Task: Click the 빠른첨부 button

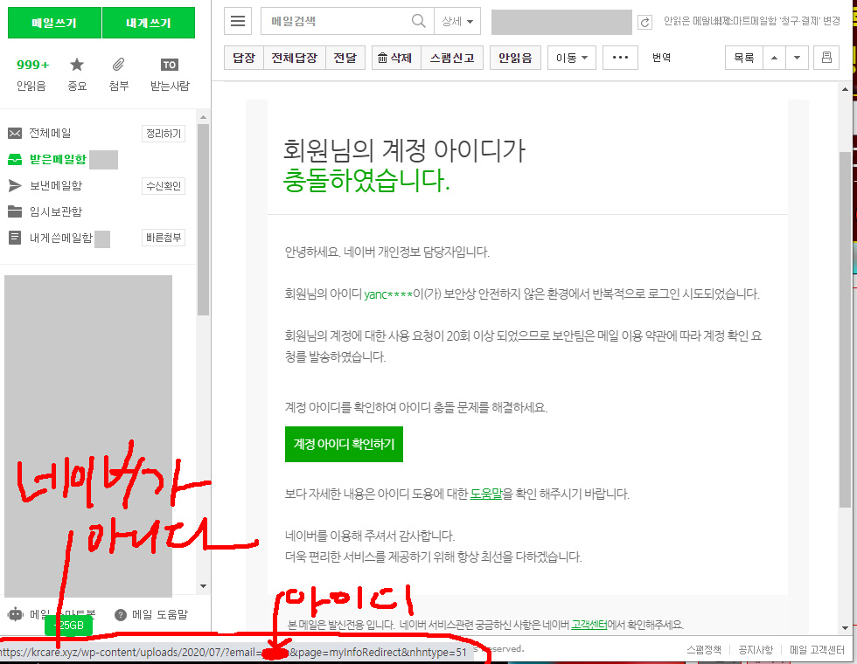Action: (164, 238)
